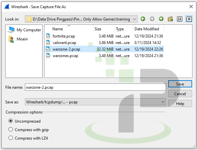The height and width of the screenshot is (150, 197).
Task: Select the valorant.pcap file row
Action: [64, 43]
